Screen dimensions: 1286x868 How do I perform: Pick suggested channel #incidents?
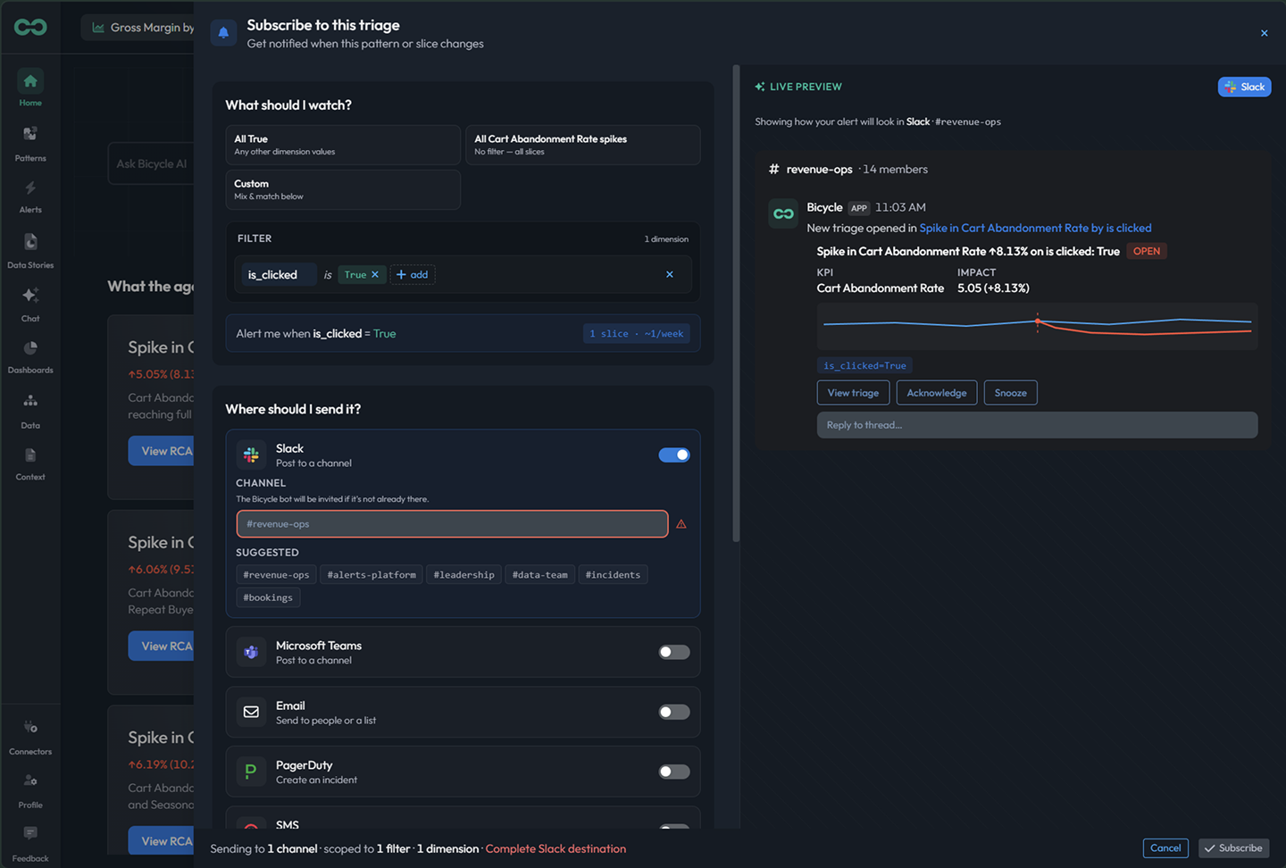tap(613, 575)
